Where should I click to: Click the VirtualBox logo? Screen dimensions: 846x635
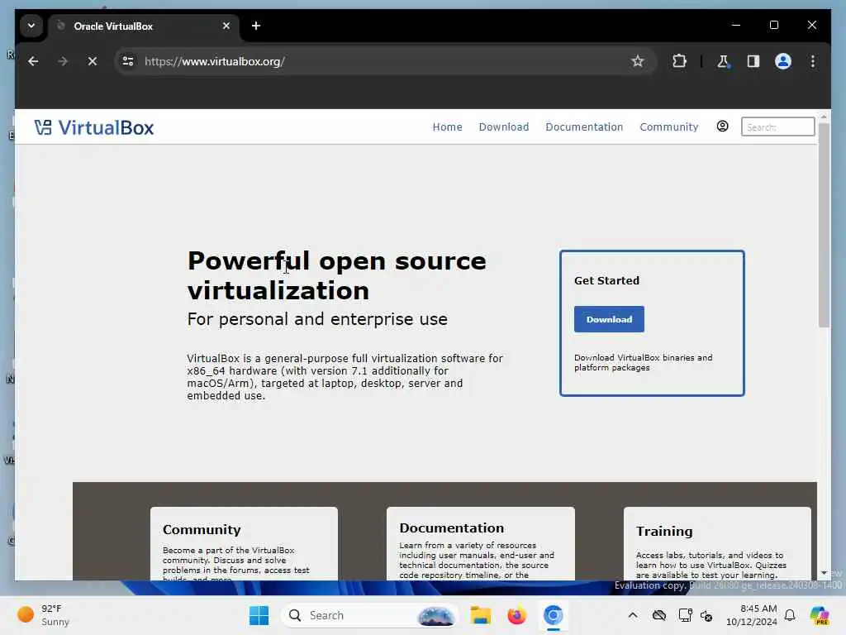pos(94,127)
